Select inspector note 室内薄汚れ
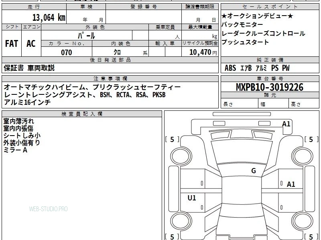 [18, 122]
